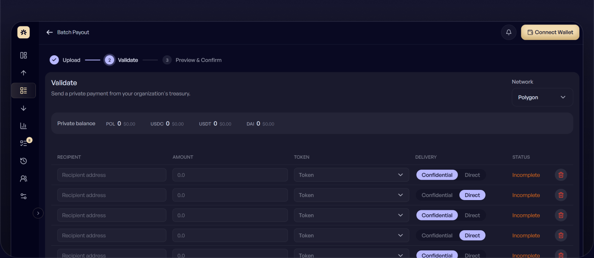This screenshot has width=594, height=258.
Task: Switch fourth row delivery to Confidential
Action: (437, 235)
